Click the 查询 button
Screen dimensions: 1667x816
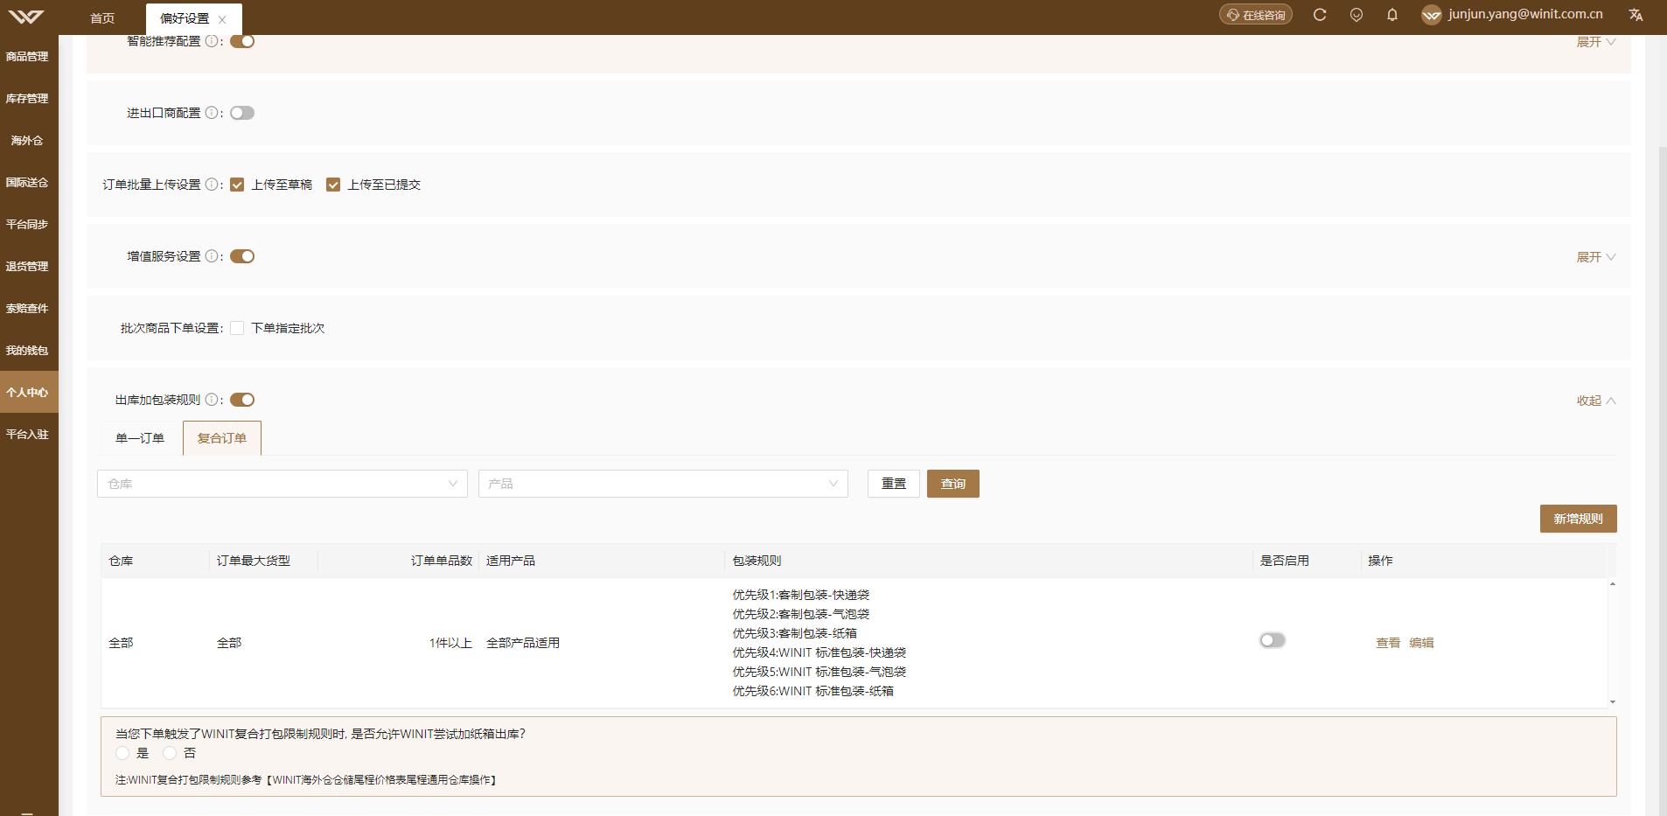coord(953,484)
